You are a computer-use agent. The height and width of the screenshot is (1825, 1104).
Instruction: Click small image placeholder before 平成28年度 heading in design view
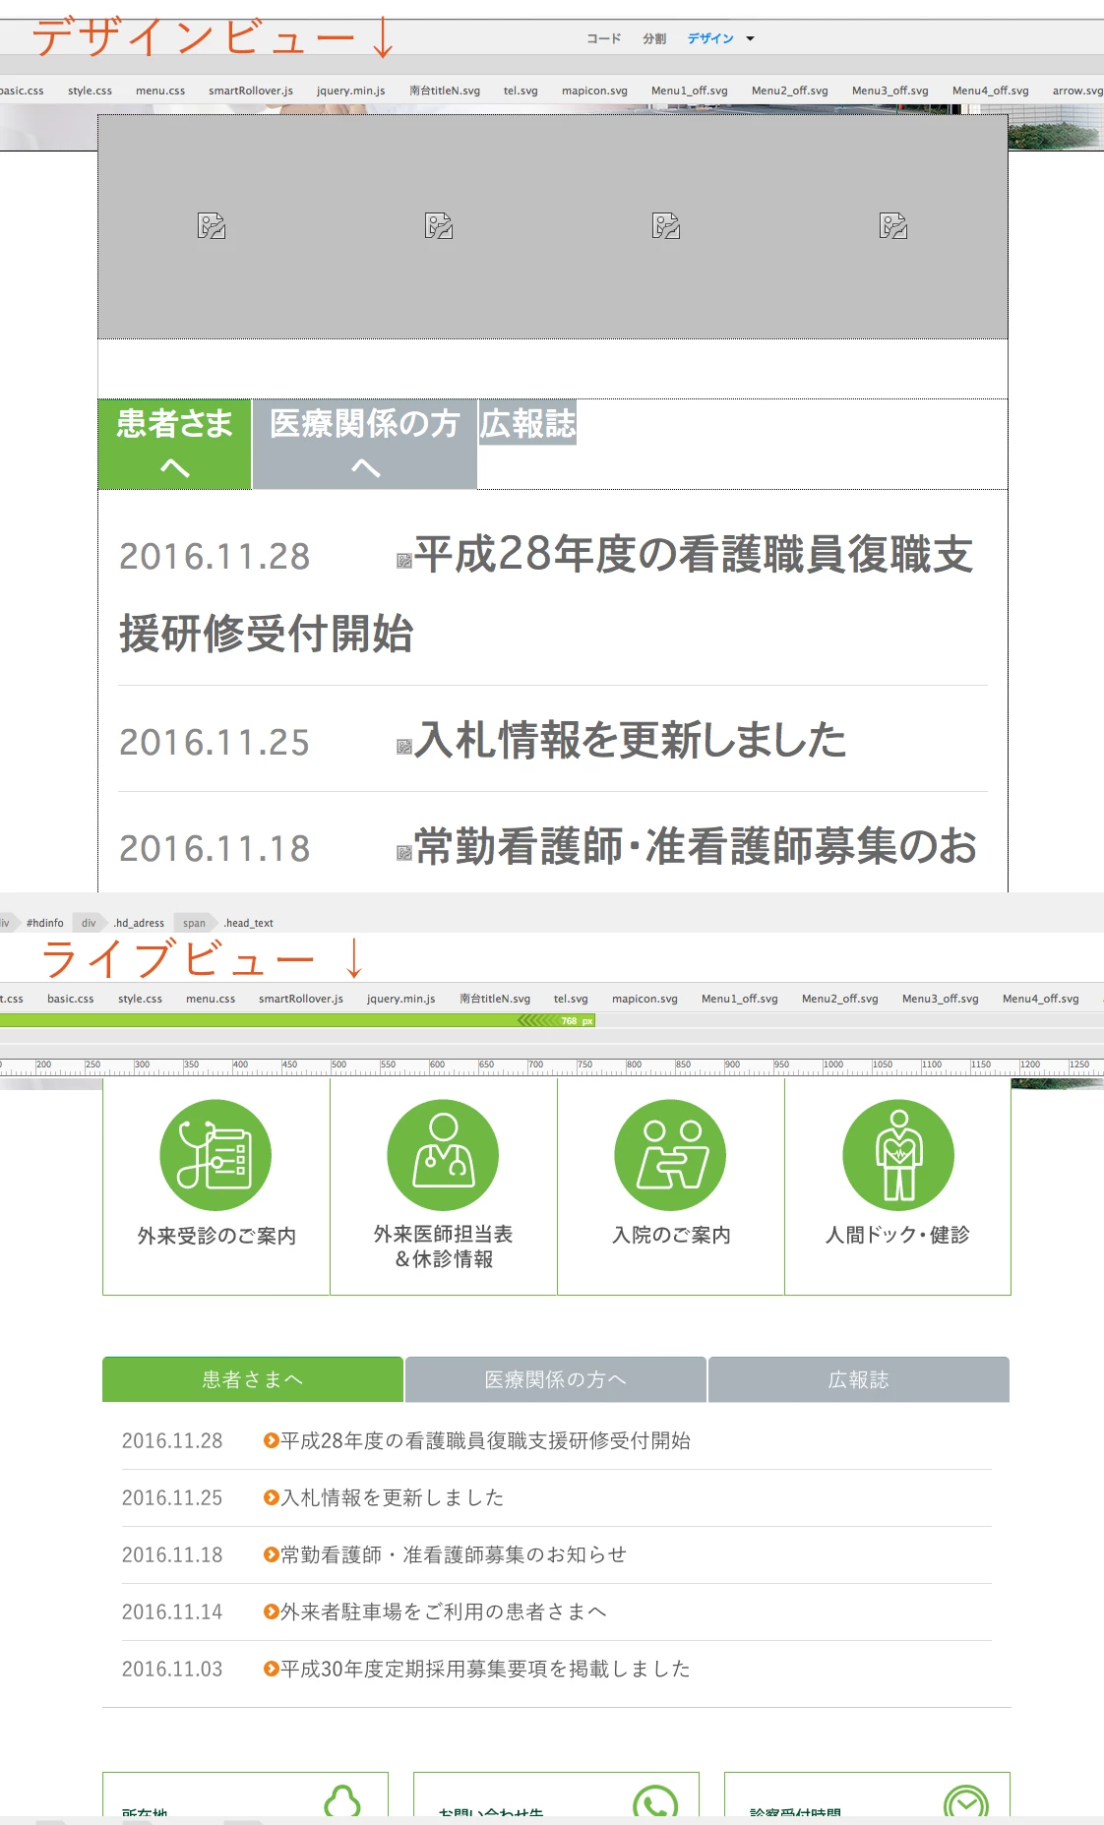tap(404, 561)
